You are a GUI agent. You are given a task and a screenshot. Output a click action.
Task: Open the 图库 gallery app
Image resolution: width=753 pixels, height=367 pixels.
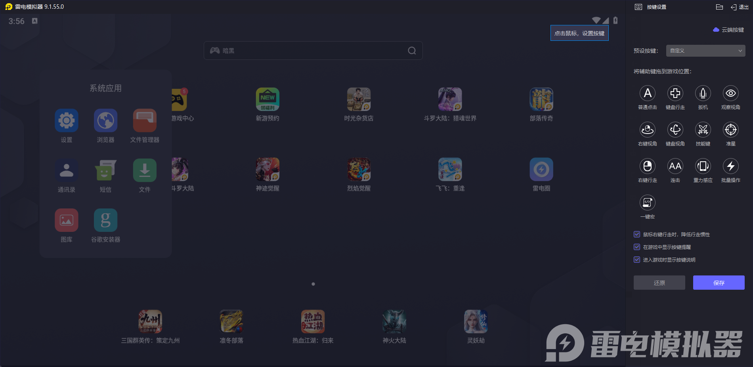(67, 220)
